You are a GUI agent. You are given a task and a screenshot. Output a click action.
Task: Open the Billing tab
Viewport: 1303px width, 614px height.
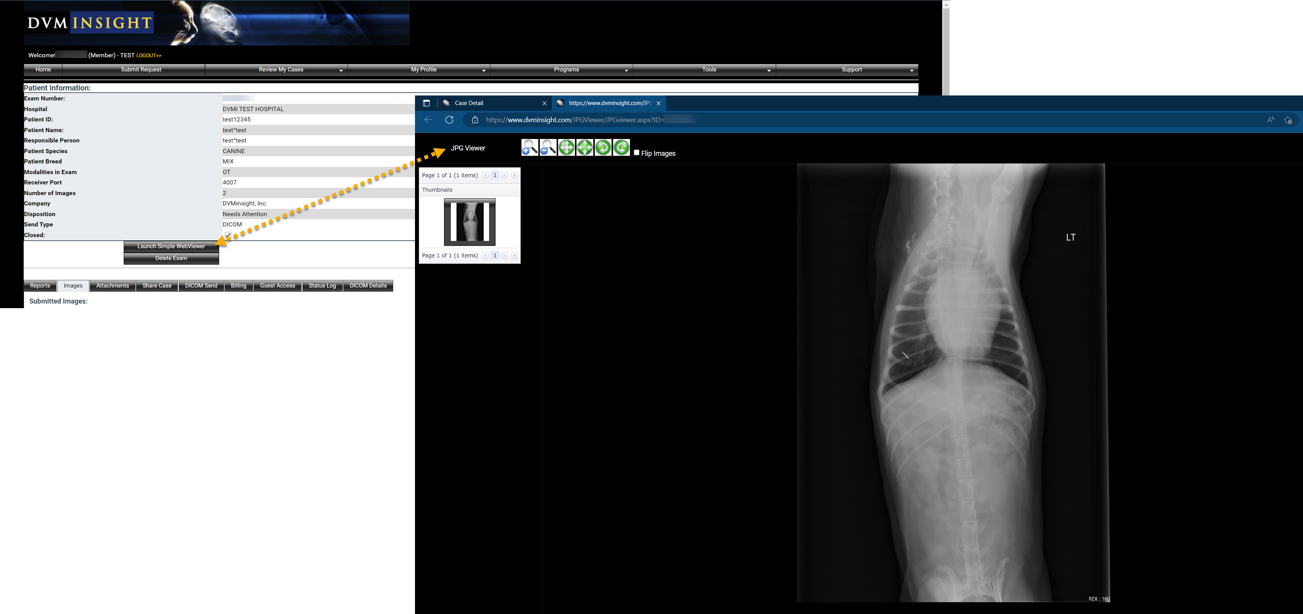click(238, 286)
